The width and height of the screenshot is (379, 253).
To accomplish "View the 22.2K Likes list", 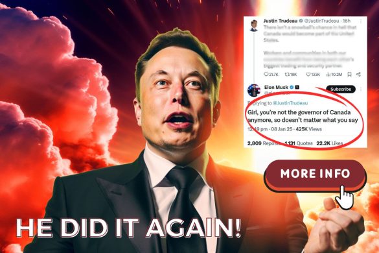I will [330, 143].
